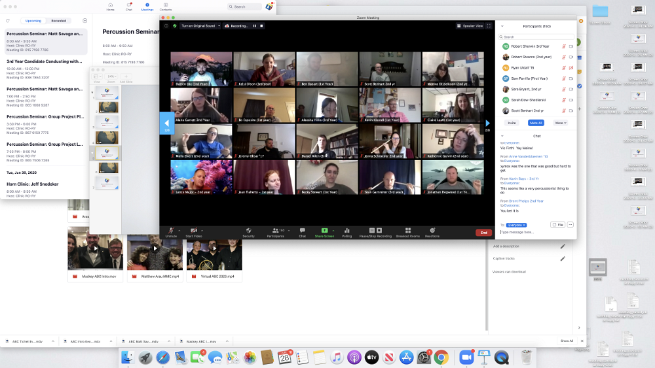Click Start Video camera icon
655x368 pixels.
coord(194,230)
